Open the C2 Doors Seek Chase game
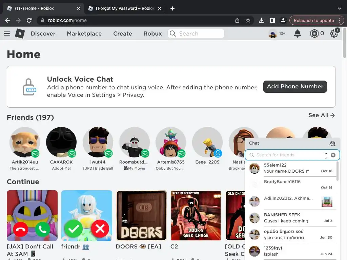The height and width of the screenshot is (260, 347). [196, 216]
